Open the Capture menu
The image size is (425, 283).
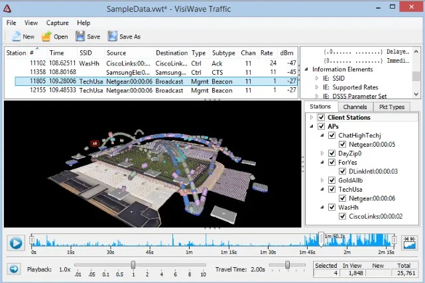point(57,22)
